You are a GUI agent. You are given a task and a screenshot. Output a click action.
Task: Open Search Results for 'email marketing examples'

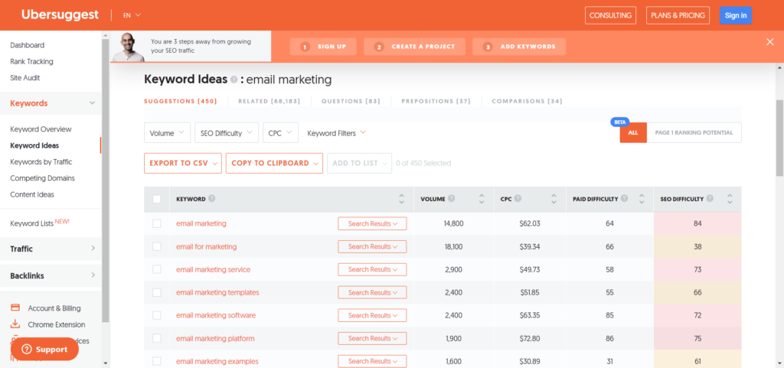point(373,361)
